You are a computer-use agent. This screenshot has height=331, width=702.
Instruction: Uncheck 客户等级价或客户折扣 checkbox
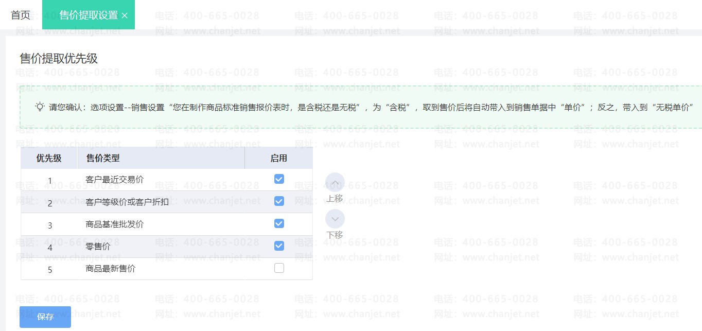tap(279, 201)
